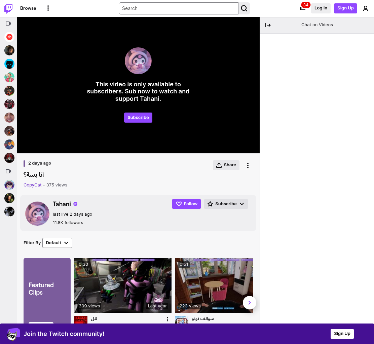This screenshot has width=374, height=344.
Task: Open the first dark-haired avatar channel in sidebar
Action: click(9, 50)
